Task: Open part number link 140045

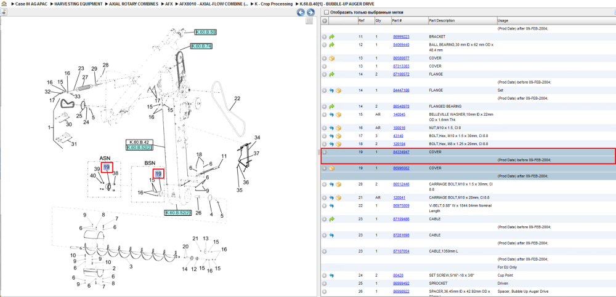Action: (x=399, y=114)
